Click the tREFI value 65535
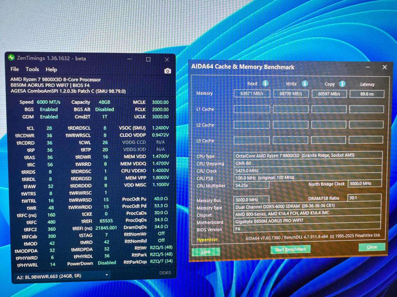Screen dimensions: 397x297 (106, 221)
